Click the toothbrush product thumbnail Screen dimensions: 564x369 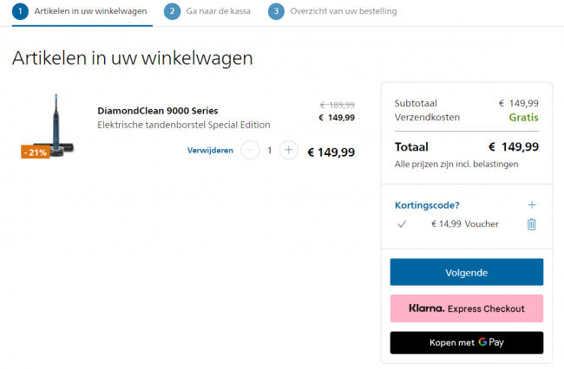(x=50, y=124)
